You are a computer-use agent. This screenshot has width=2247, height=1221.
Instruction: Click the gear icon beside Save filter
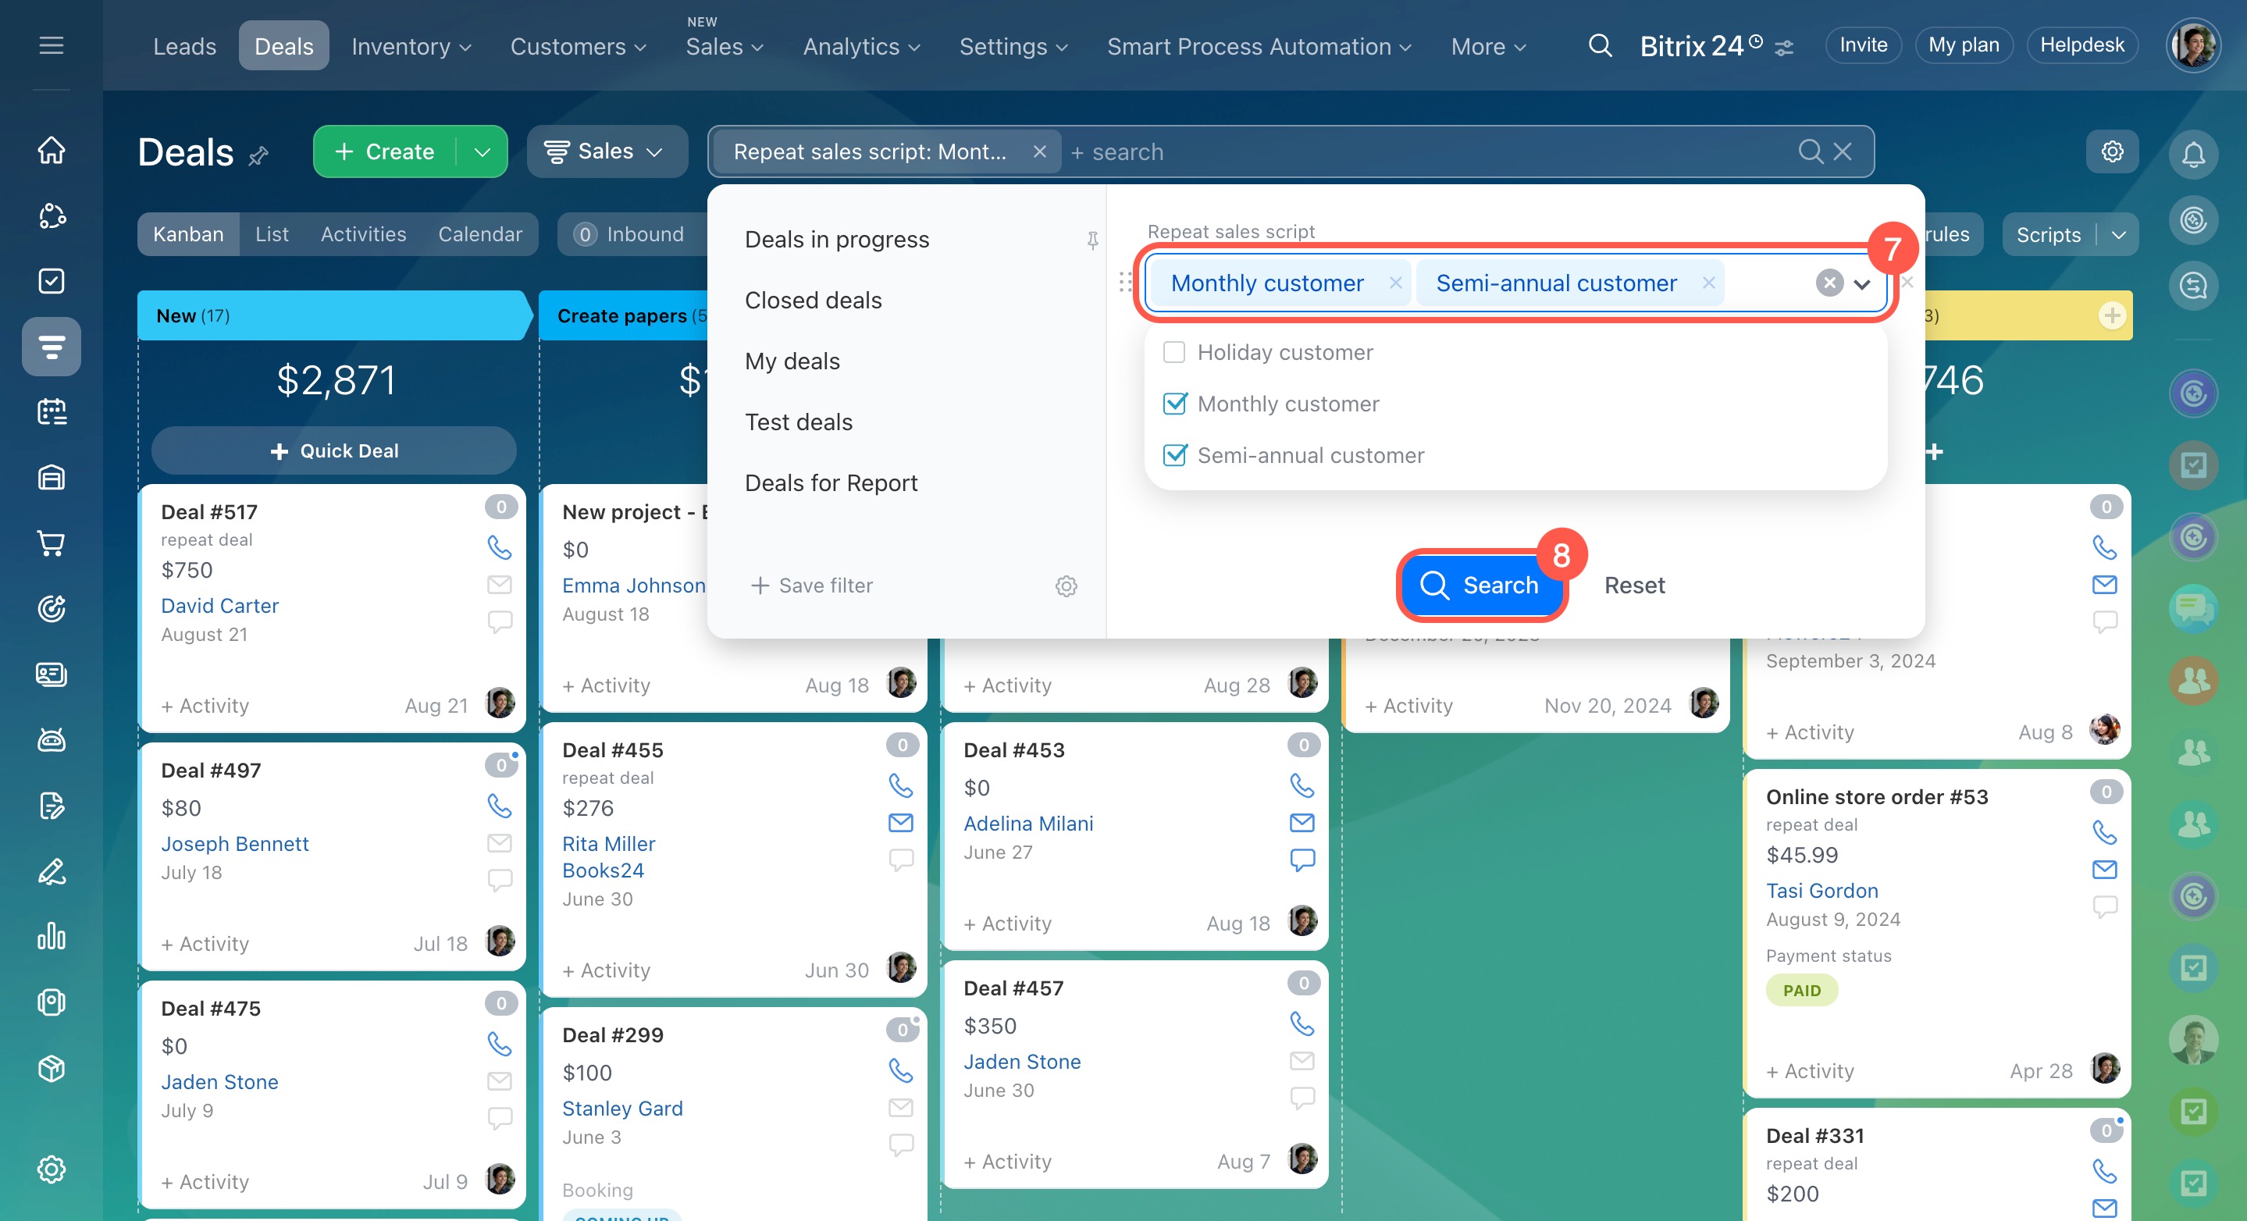point(1066,586)
